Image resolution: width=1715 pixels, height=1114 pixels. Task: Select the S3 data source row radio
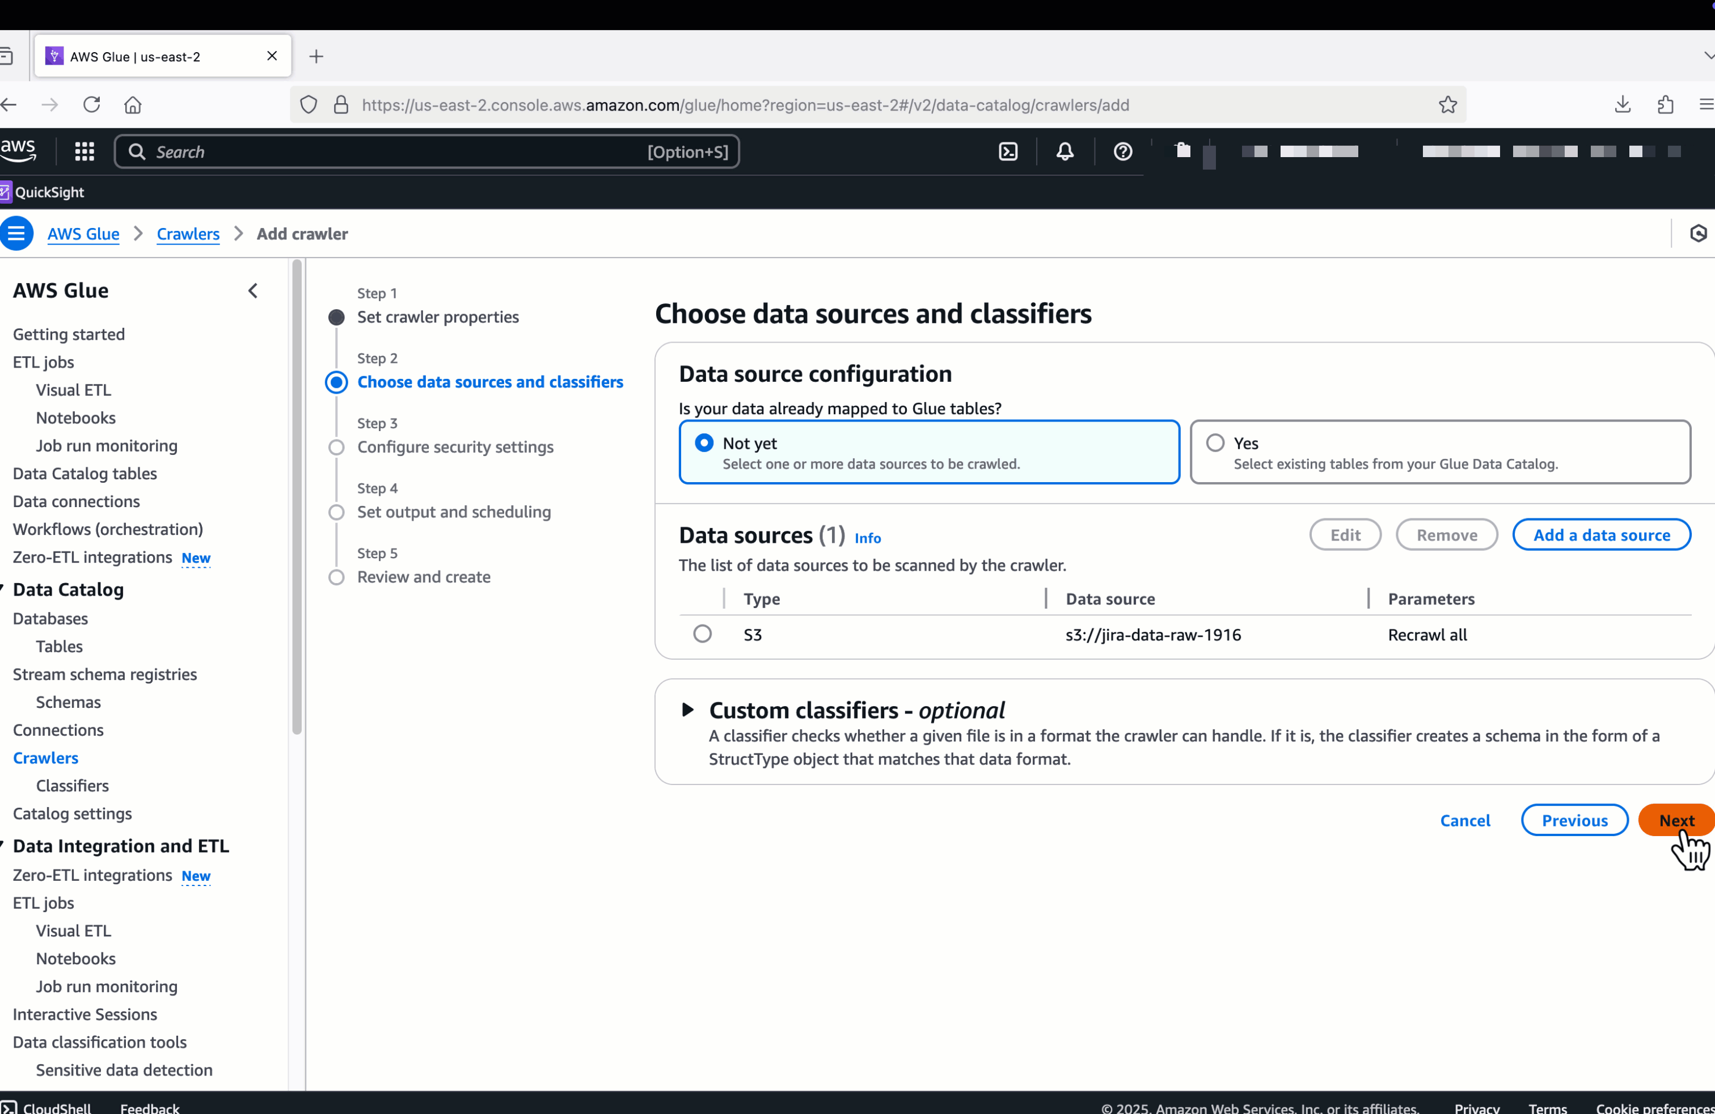click(702, 634)
